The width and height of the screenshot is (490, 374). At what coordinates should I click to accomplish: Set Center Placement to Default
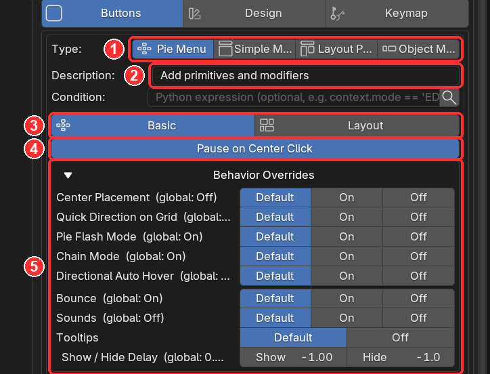[x=275, y=197]
